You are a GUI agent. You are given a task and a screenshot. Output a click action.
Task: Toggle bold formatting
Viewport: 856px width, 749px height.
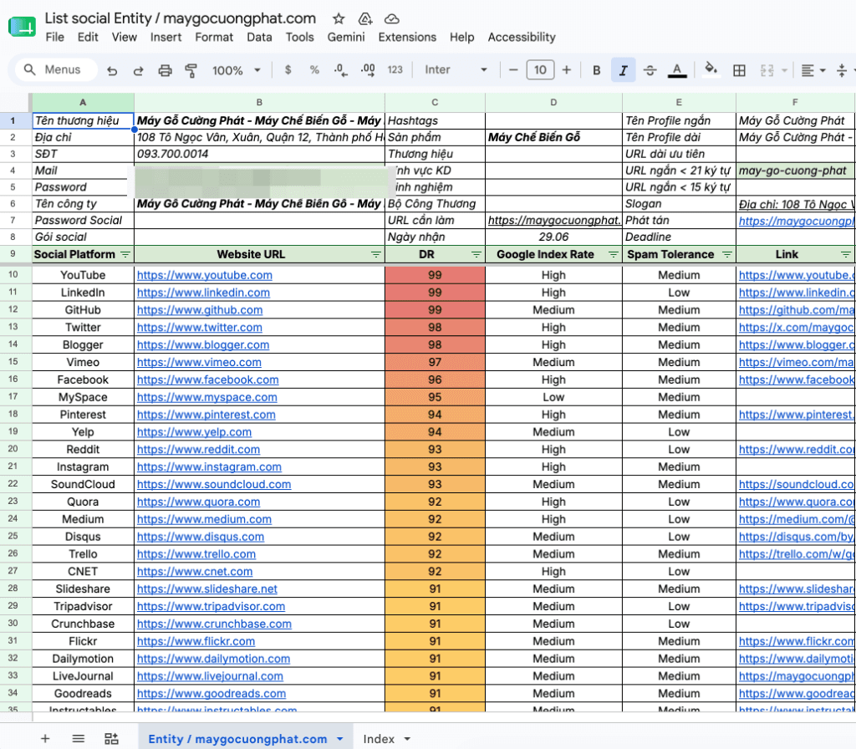click(x=597, y=70)
